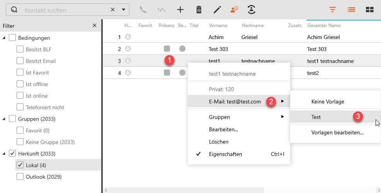This screenshot has width=381, height=193.
Task: Choose Bearbeiten... from context menu
Action: coord(239,129)
